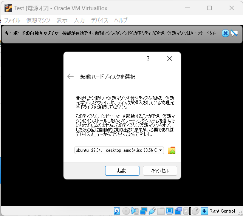Click the recording status icon
243x216 pixels.
point(178,211)
